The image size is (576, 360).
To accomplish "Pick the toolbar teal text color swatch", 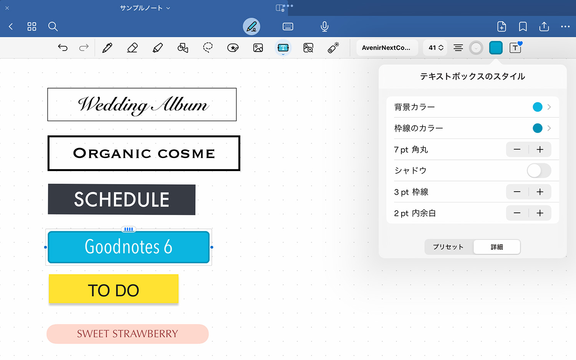I will coord(496,48).
